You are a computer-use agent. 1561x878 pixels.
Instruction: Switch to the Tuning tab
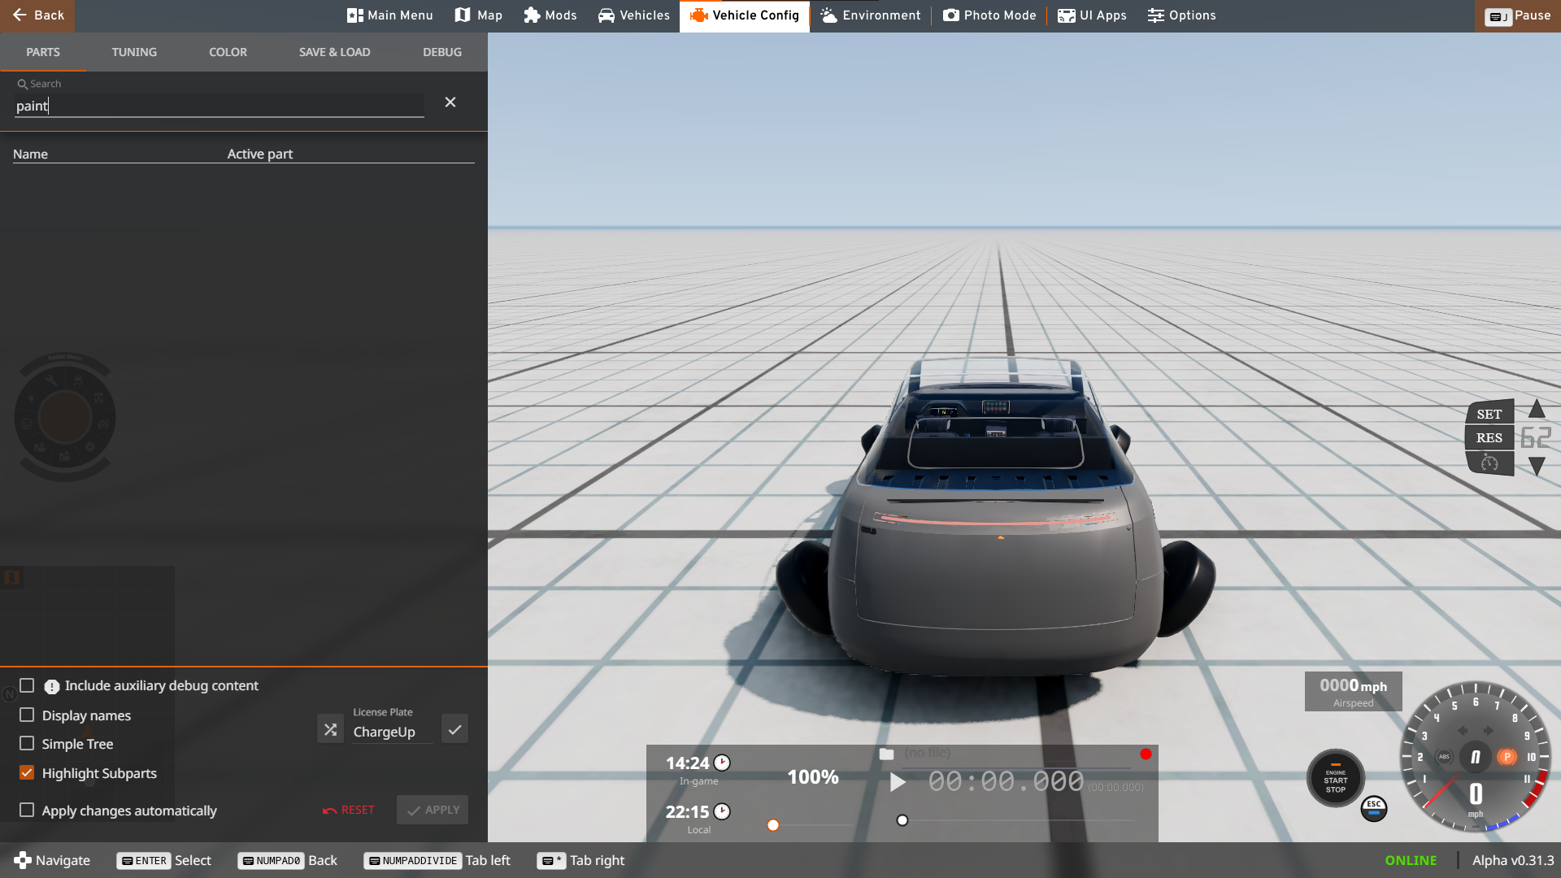pyautogui.click(x=134, y=52)
